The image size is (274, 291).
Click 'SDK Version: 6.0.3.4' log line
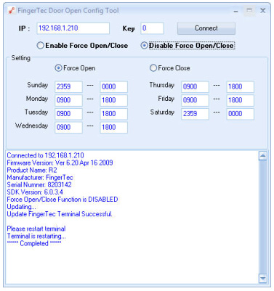coord(35,192)
